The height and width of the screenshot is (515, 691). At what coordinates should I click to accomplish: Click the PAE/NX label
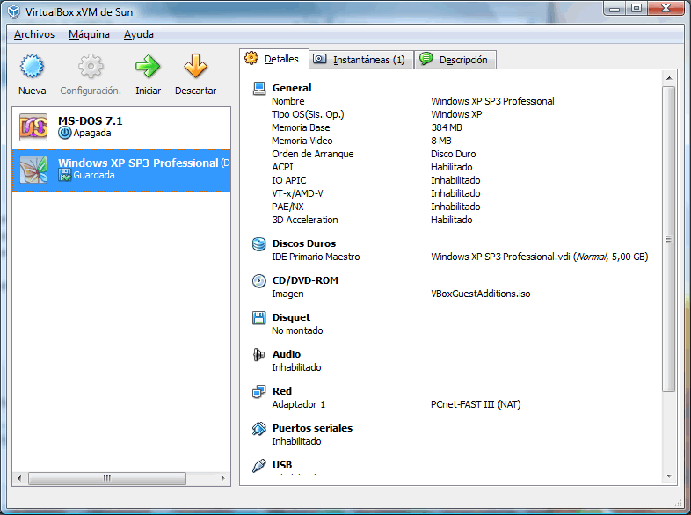pos(287,207)
